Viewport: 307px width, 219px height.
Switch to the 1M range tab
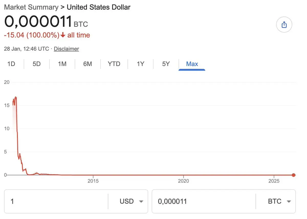pos(62,64)
